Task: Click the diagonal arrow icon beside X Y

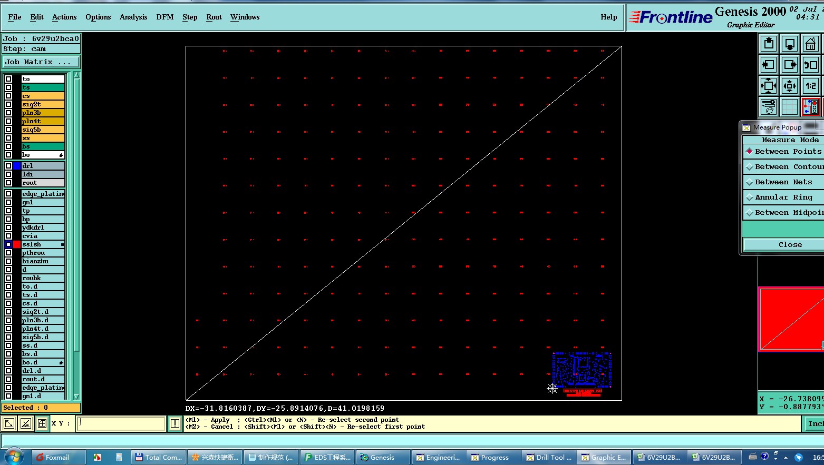Action: point(9,423)
